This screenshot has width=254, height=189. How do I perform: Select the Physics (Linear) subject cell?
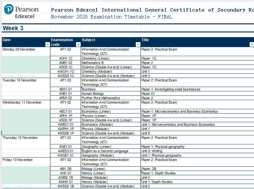click(111, 116)
